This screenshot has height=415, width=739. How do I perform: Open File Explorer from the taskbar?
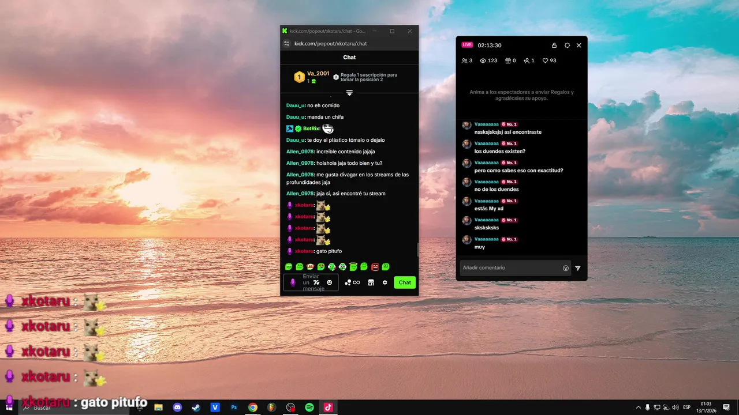[x=158, y=408]
